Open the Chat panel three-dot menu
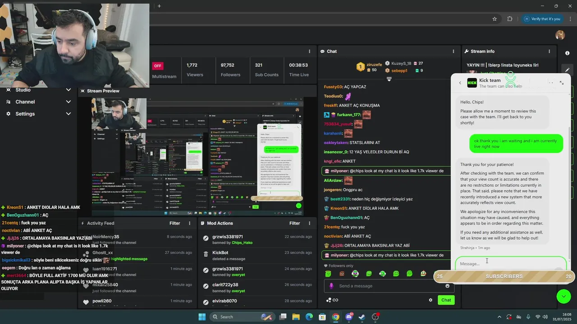The height and width of the screenshot is (324, 577). [x=453, y=51]
